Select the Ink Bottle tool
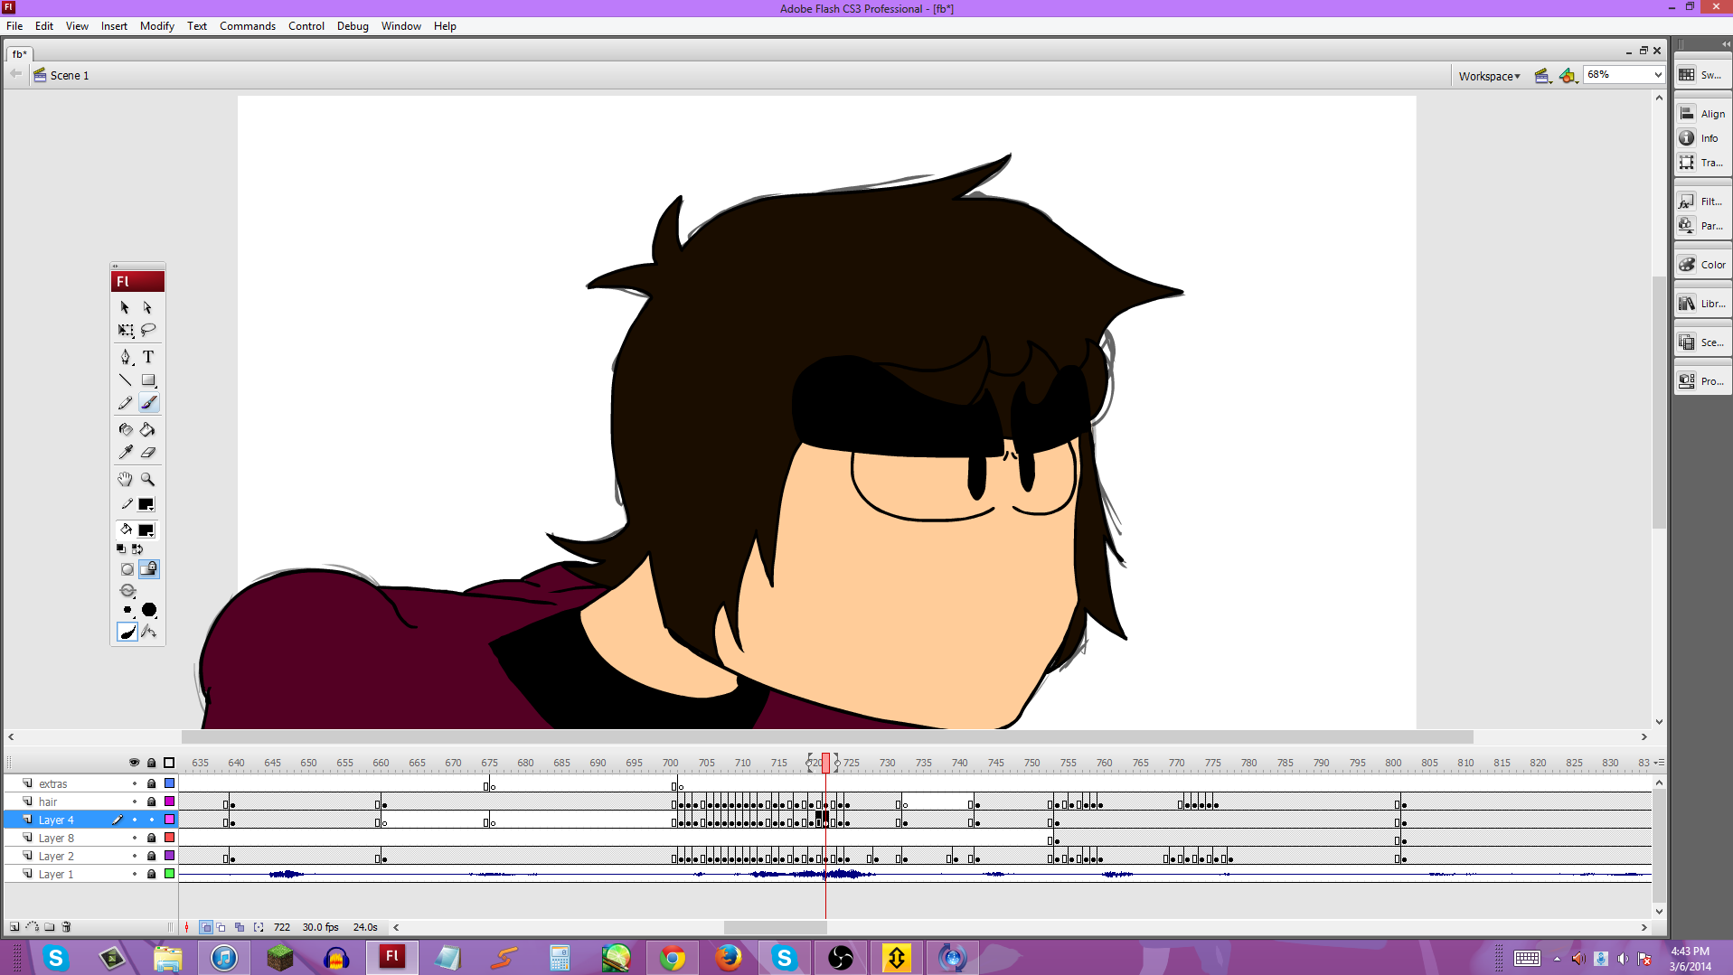This screenshot has height=975, width=1733. coord(126,429)
